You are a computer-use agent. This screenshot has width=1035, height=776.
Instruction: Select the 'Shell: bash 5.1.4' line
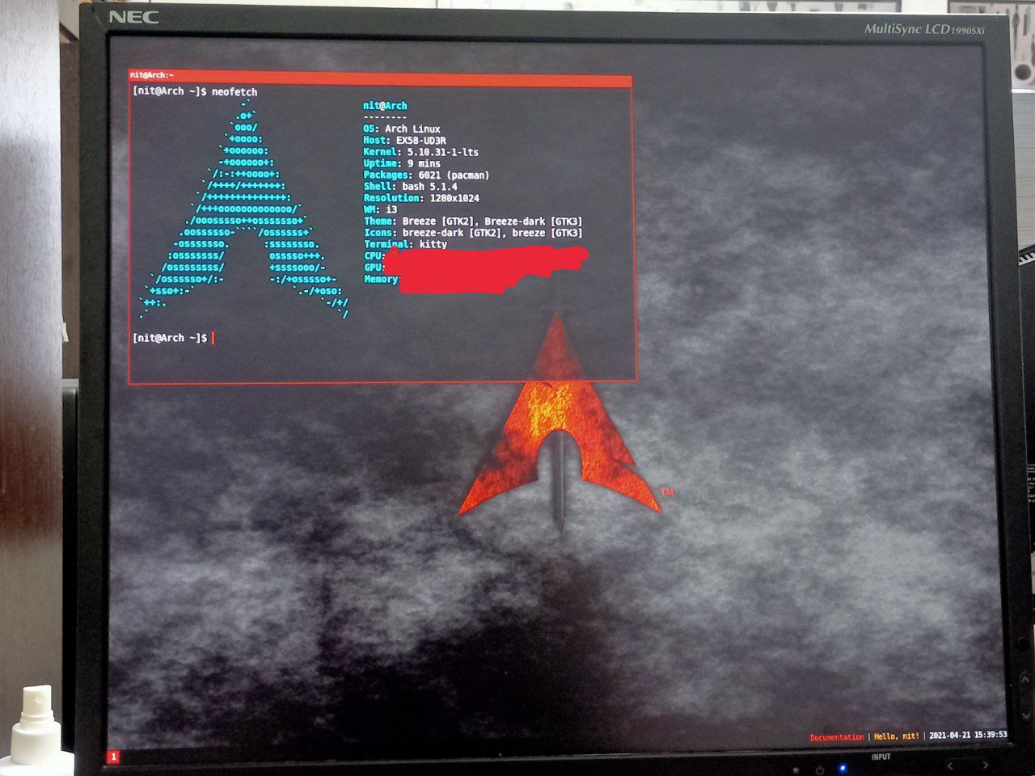tap(410, 186)
